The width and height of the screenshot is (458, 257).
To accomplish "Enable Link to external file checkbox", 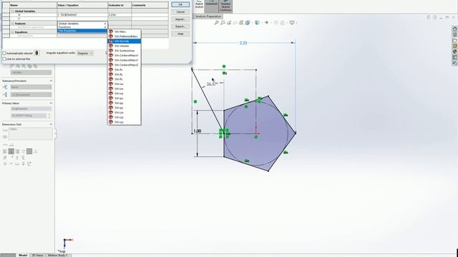I will click(4, 59).
